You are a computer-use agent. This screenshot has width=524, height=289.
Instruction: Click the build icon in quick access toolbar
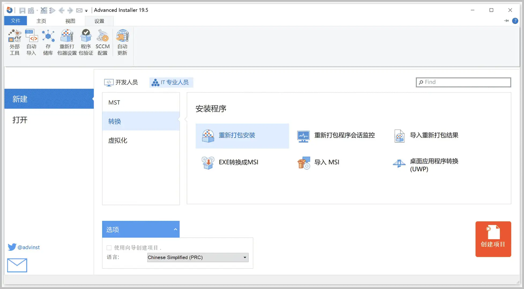[31, 10]
